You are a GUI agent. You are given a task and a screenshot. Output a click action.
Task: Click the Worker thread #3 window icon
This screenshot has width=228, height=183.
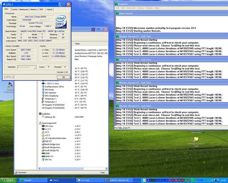[x=117, y=83]
